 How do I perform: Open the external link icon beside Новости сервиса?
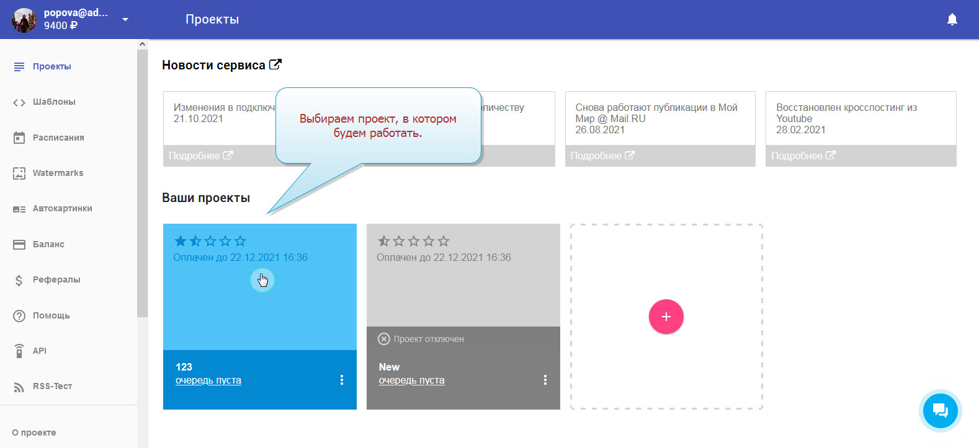pos(275,64)
